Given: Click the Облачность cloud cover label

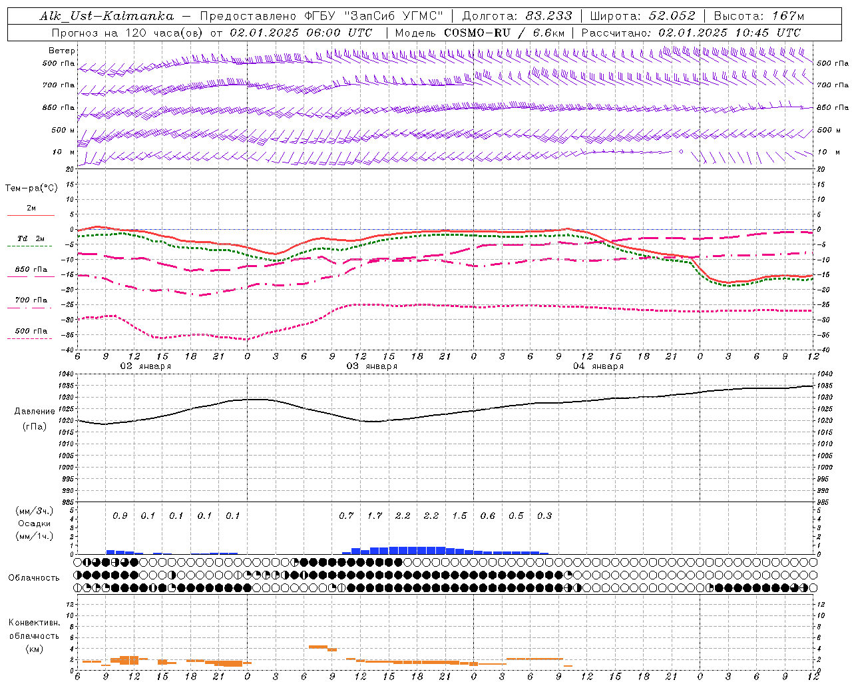Looking at the screenshot, I should (x=34, y=577).
